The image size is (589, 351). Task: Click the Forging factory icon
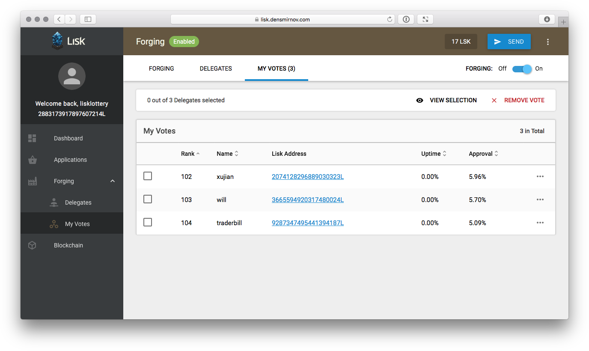(32, 181)
